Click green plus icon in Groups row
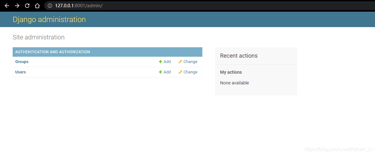The height and width of the screenshot is (155, 375). [161, 62]
